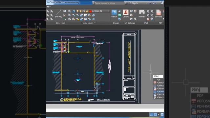Viewport: 210px width, 118px height.
Task: Click the PDF me button
Action: 158,14
